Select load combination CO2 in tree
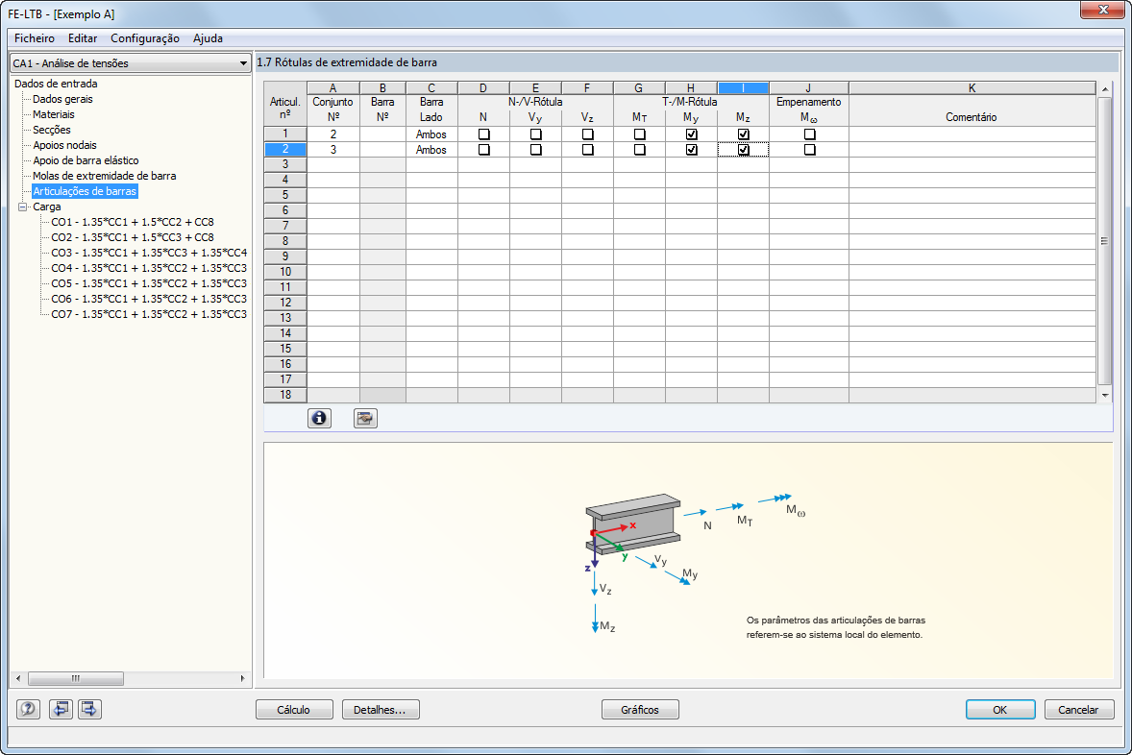Screen dimensions: 1132x755 (132, 236)
